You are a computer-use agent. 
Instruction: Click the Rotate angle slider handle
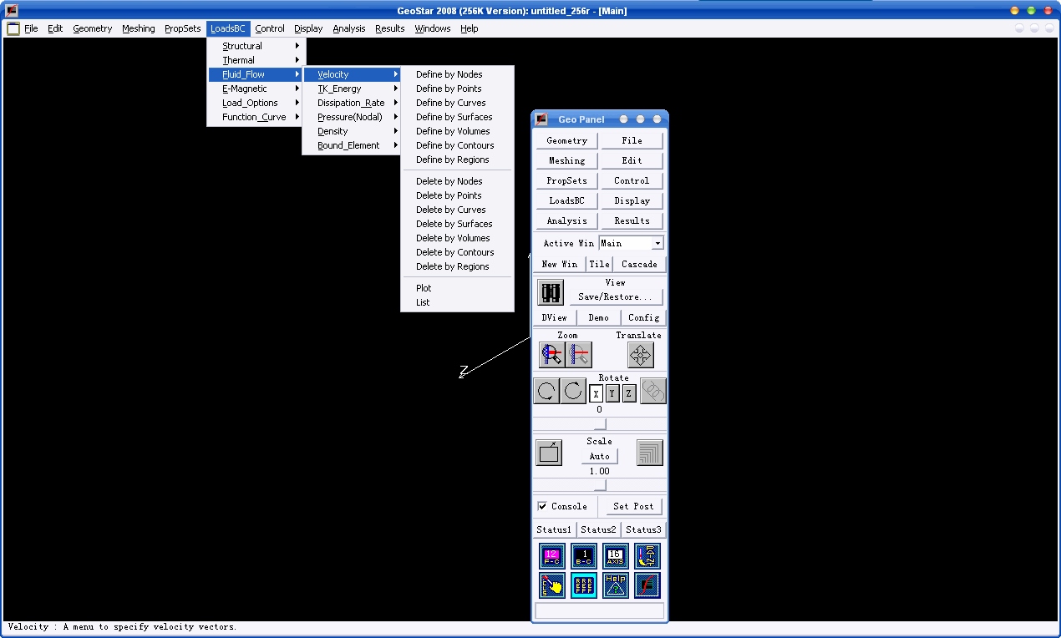pos(600,424)
